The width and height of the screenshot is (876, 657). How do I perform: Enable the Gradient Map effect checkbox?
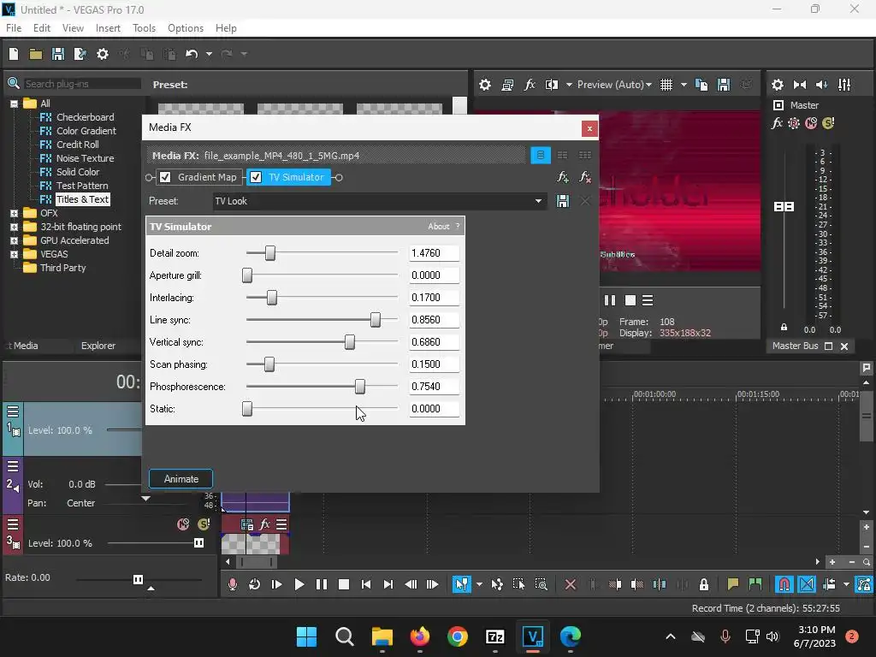tap(165, 177)
